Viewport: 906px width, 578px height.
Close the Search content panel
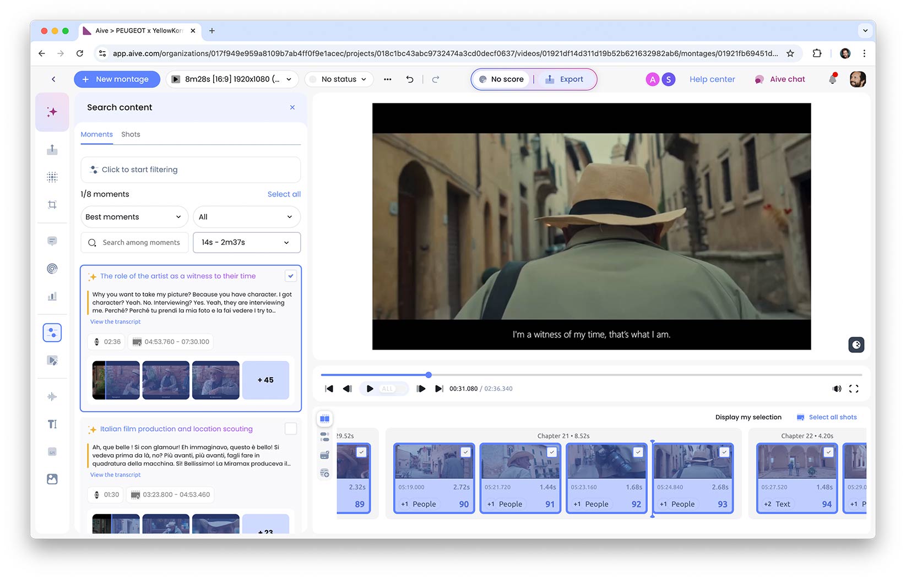[292, 107]
